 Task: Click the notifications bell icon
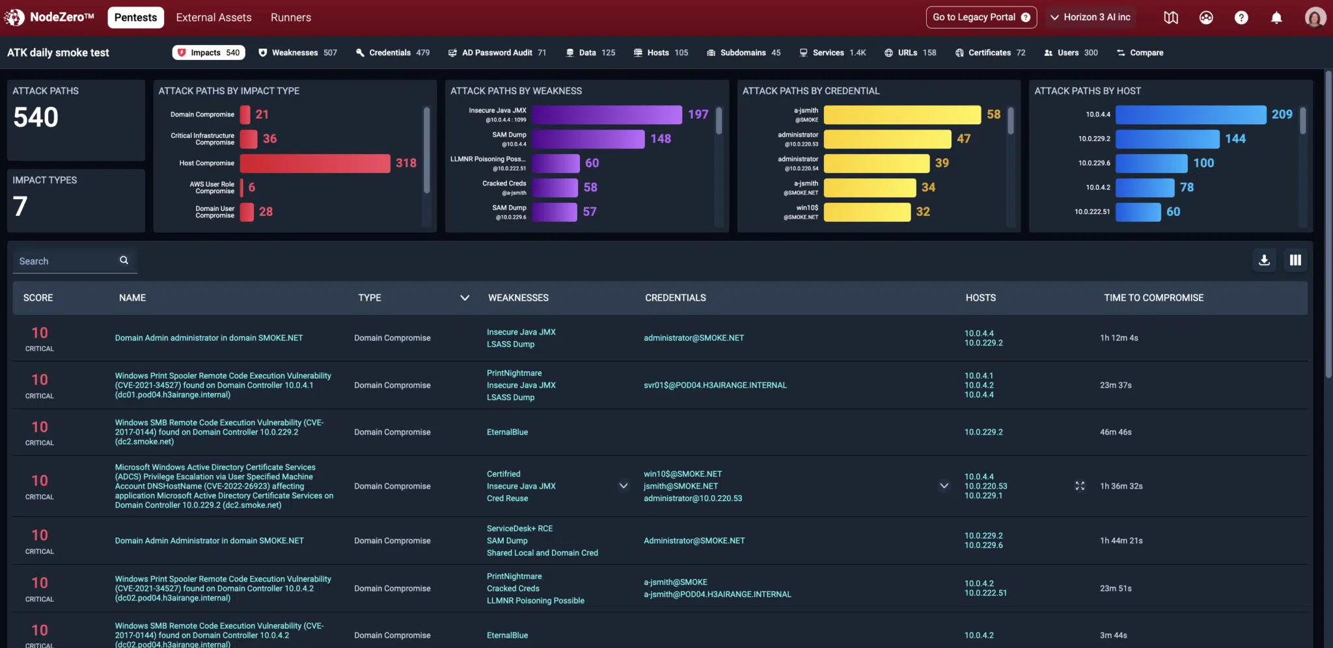[1276, 18]
